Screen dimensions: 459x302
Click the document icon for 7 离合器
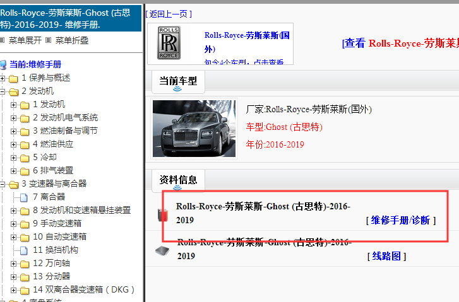point(24,197)
